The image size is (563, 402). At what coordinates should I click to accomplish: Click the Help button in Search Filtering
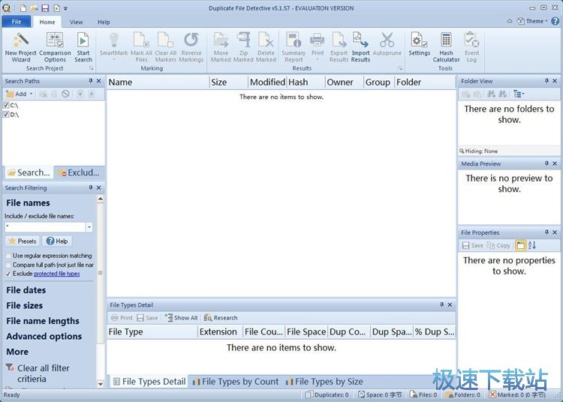pos(57,241)
